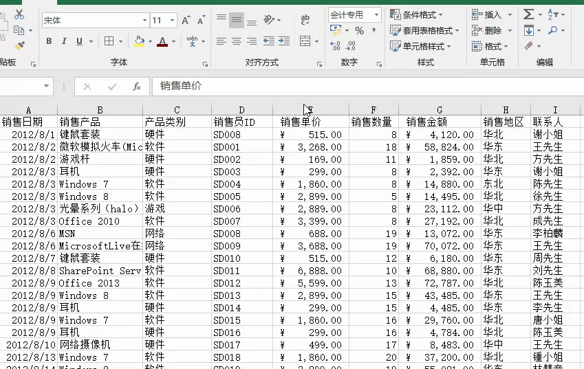This screenshot has width=584, height=369.
Task: Open the font color dropdown arrow
Action: click(x=173, y=42)
